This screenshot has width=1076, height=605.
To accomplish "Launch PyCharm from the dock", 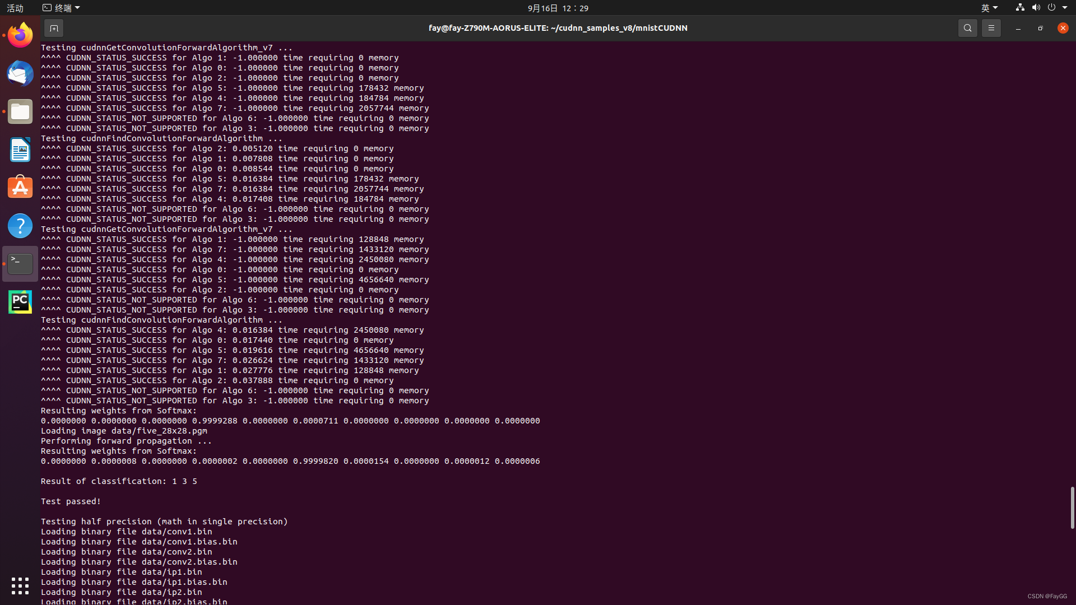I will coord(20,302).
